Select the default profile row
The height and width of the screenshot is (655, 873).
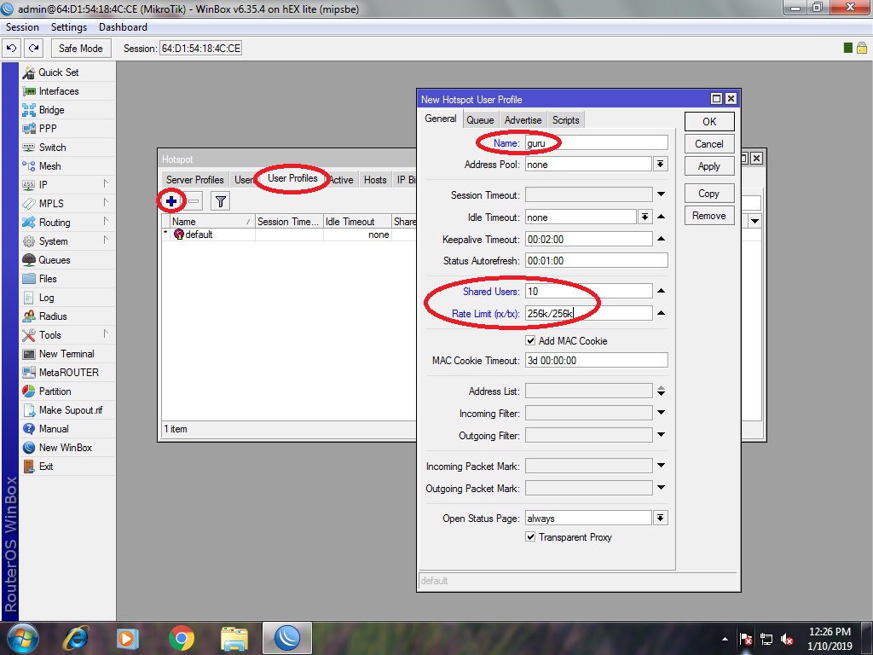[x=290, y=235]
